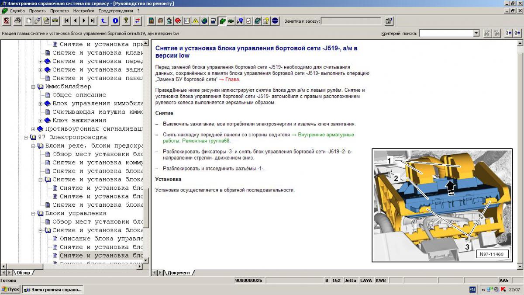Open the Править menu
The height and width of the screenshot is (295, 524).
38,10
